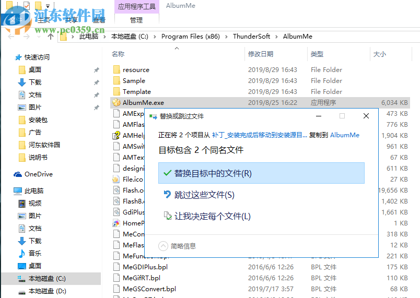Select the Flash8 file icon
This screenshot has height=298, width=420.
[116, 201]
